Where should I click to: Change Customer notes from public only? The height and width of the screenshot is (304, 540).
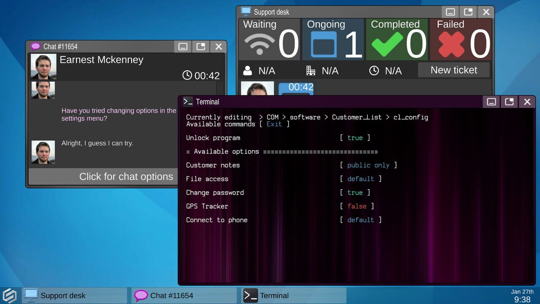369,165
